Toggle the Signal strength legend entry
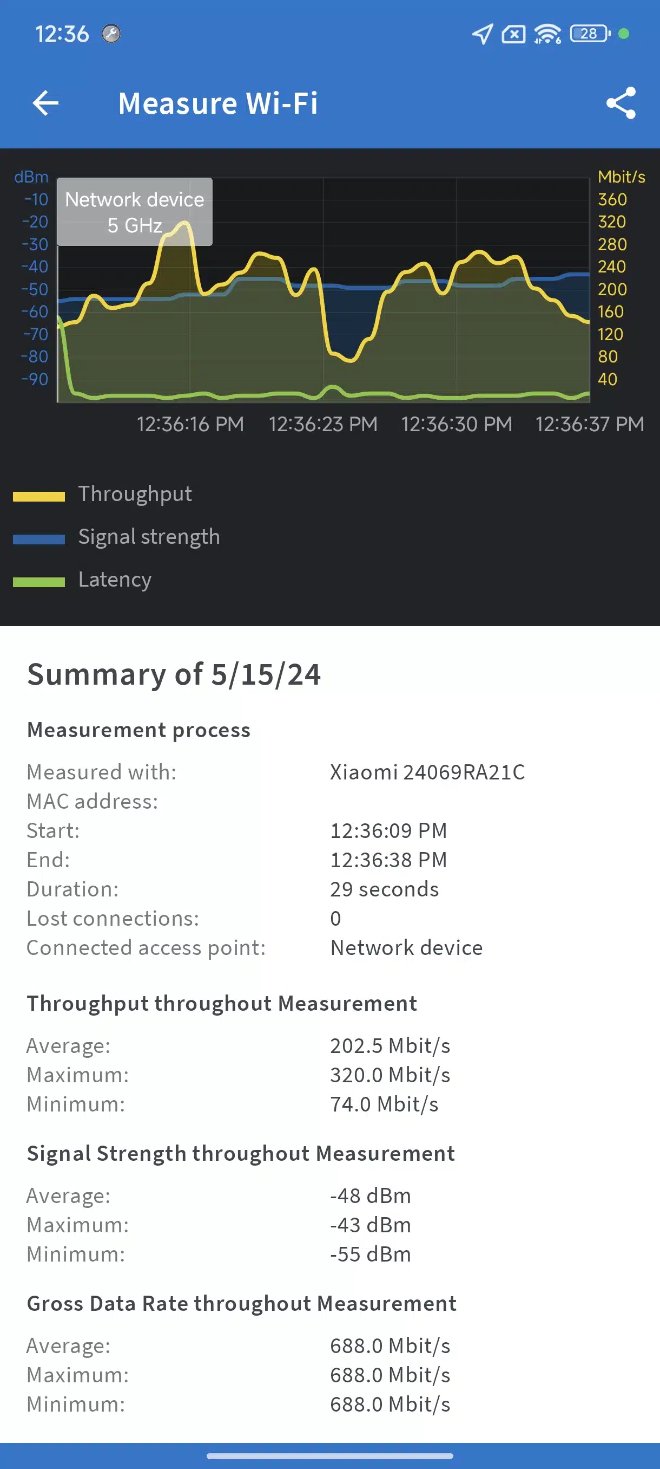 pyautogui.click(x=116, y=537)
